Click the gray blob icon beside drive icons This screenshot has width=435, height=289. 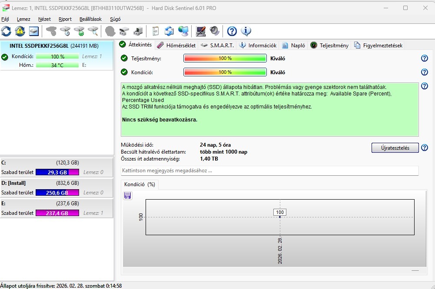click(110, 31)
